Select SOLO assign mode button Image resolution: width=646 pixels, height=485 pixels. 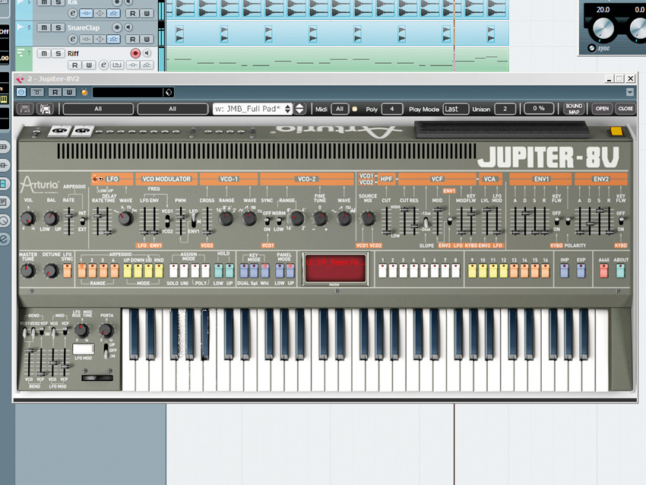click(x=173, y=271)
